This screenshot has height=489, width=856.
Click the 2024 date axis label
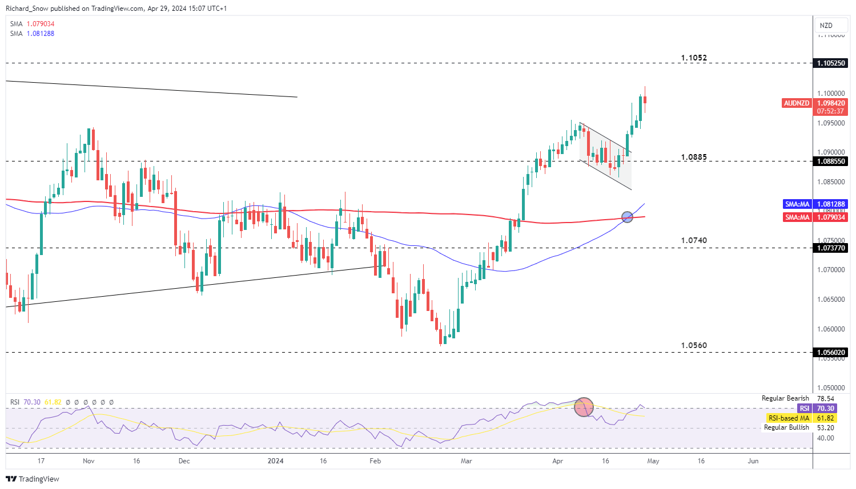tap(276, 461)
